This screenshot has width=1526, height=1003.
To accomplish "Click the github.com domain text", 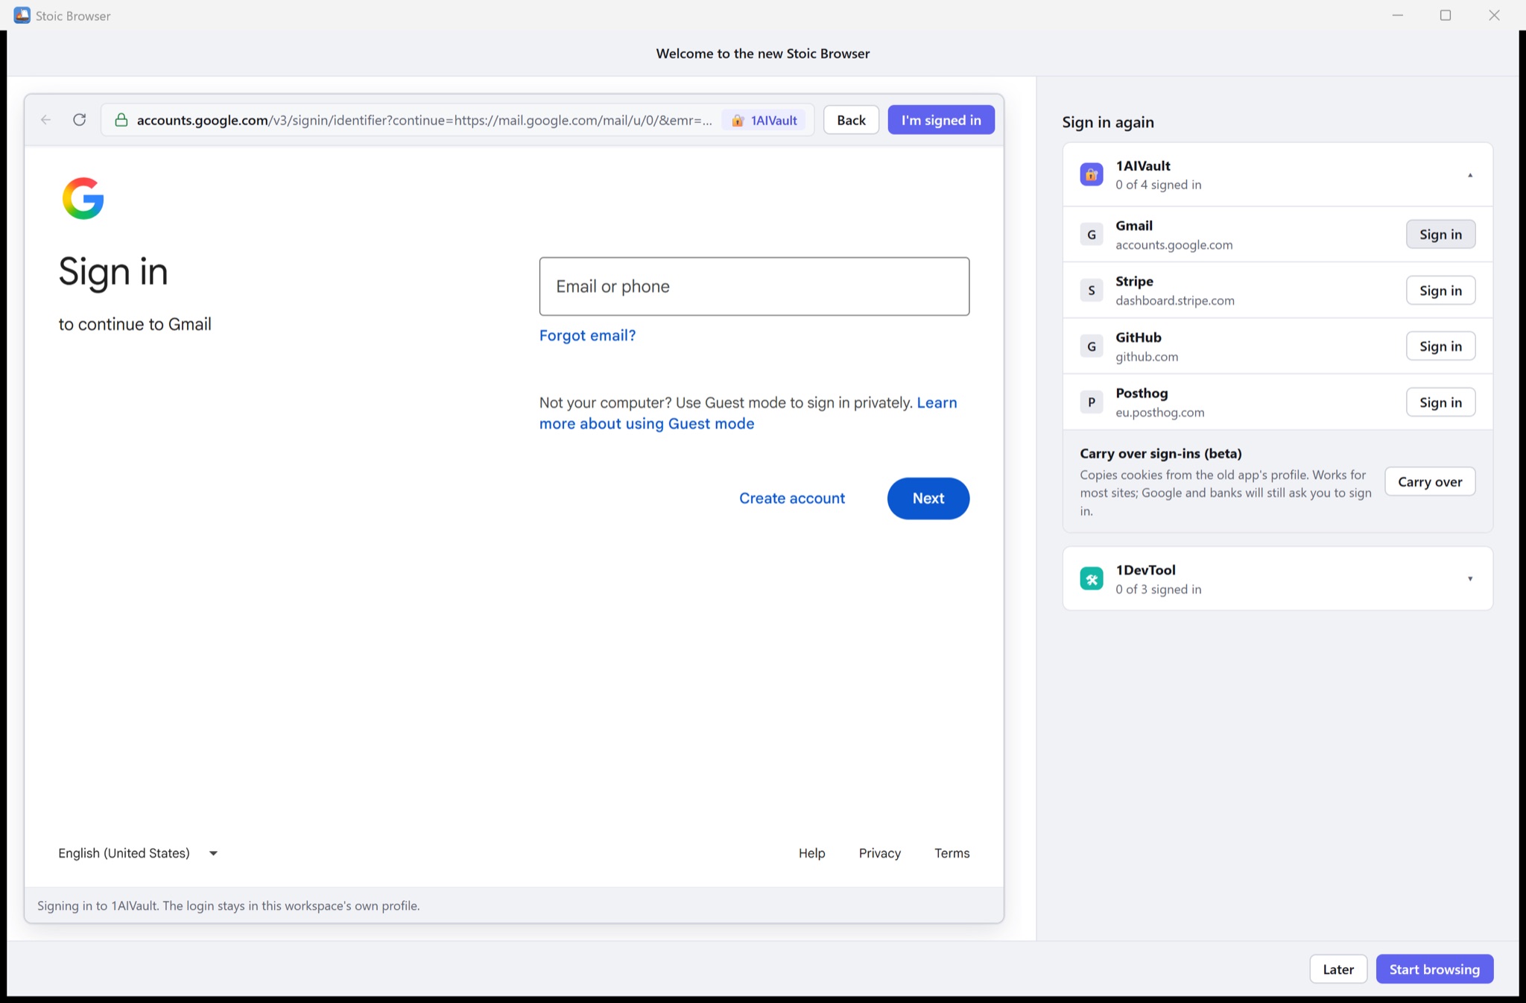I will [x=1147, y=357].
